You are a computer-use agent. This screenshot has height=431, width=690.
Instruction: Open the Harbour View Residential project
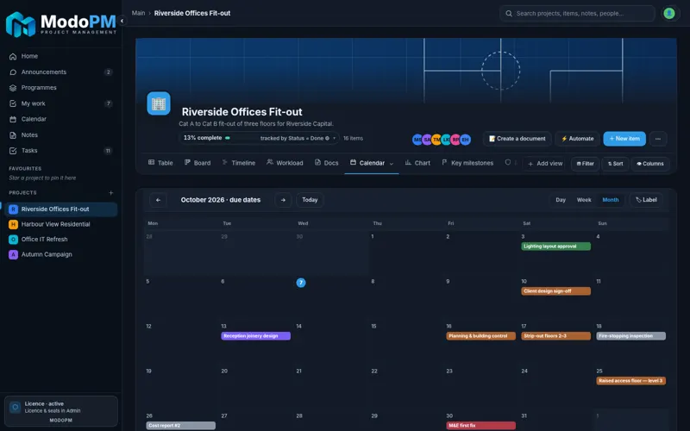[x=60, y=224]
